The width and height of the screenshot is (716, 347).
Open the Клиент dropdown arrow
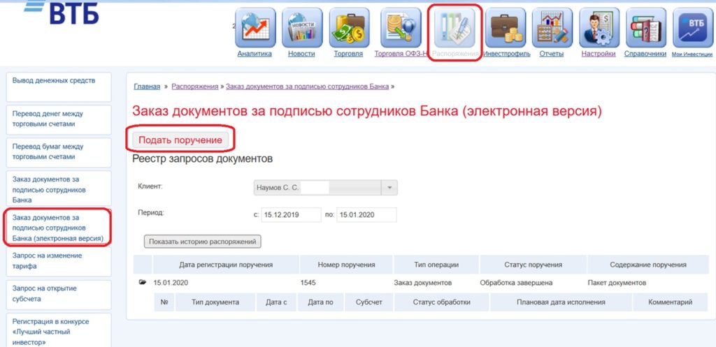pyautogui.click(x=389, y=187)
